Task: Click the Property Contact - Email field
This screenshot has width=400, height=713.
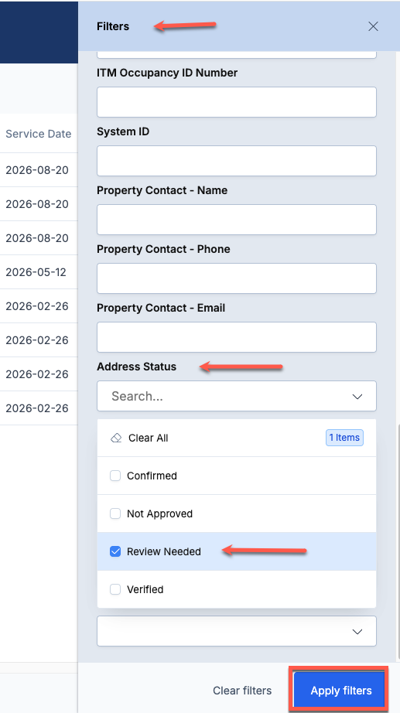Action: pos(237,337)
